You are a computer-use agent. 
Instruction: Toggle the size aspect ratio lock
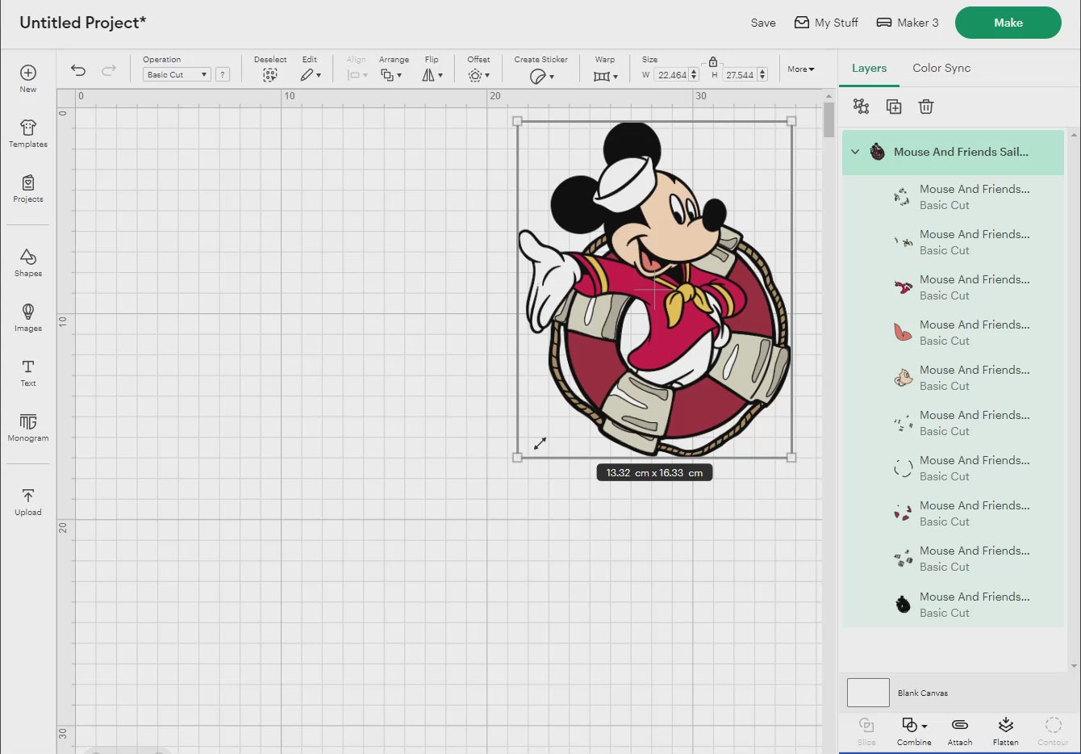pos(713,62)
